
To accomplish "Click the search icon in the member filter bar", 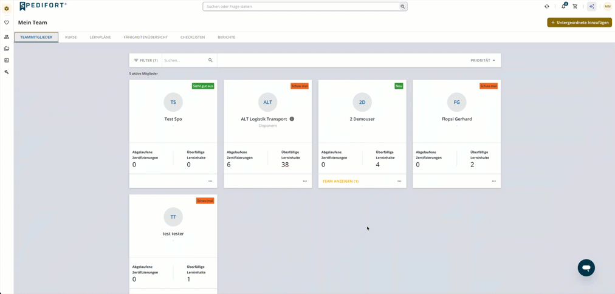I will pos(210,60).
